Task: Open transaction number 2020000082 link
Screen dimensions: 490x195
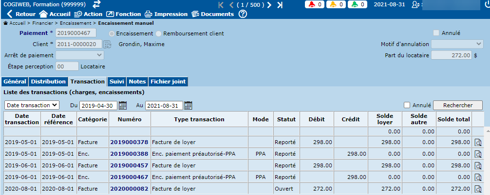Action: [129, 189]
